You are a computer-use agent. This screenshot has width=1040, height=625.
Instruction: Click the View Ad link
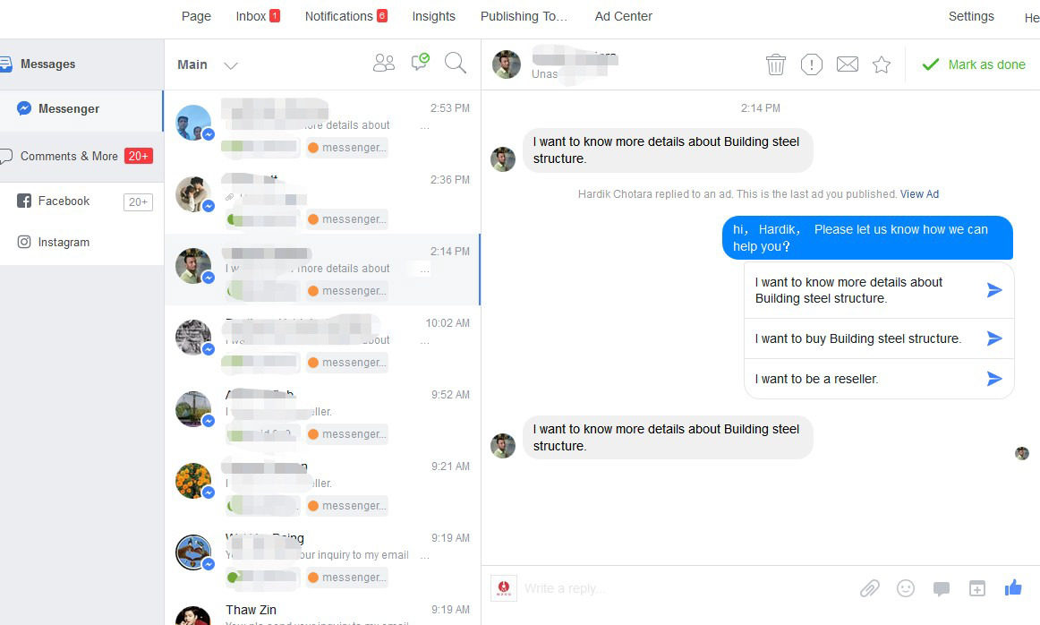pyautogui.click(x=919, y=194)
